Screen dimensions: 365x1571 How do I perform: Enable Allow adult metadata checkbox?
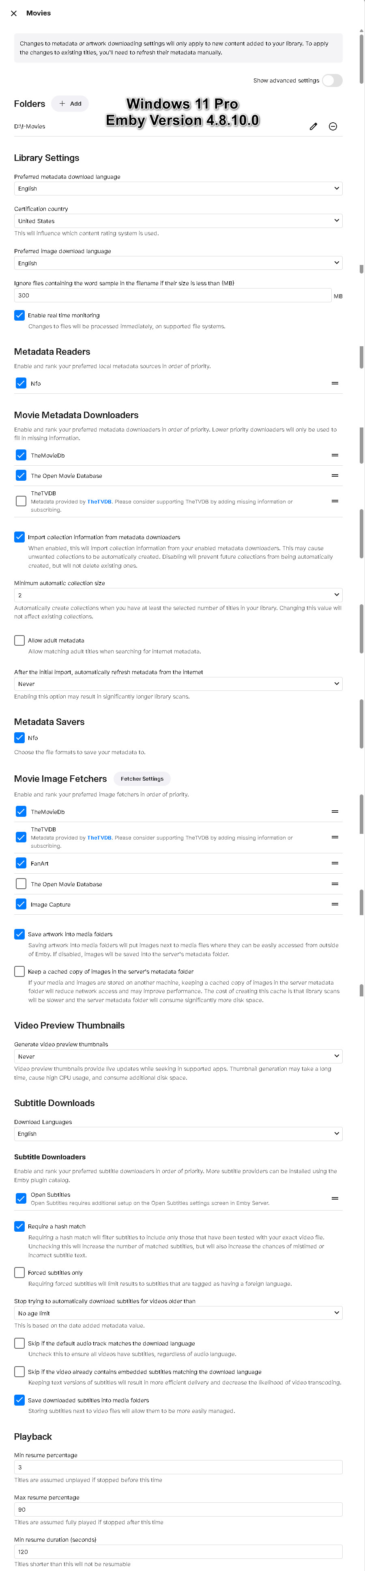point(19,640)
